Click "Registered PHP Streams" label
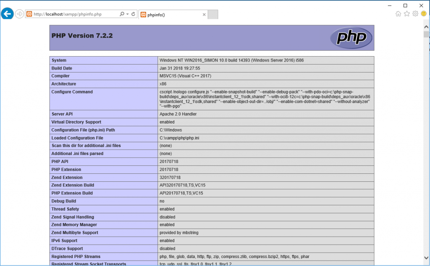Viewport: 430px width, 266px height. 76,256
